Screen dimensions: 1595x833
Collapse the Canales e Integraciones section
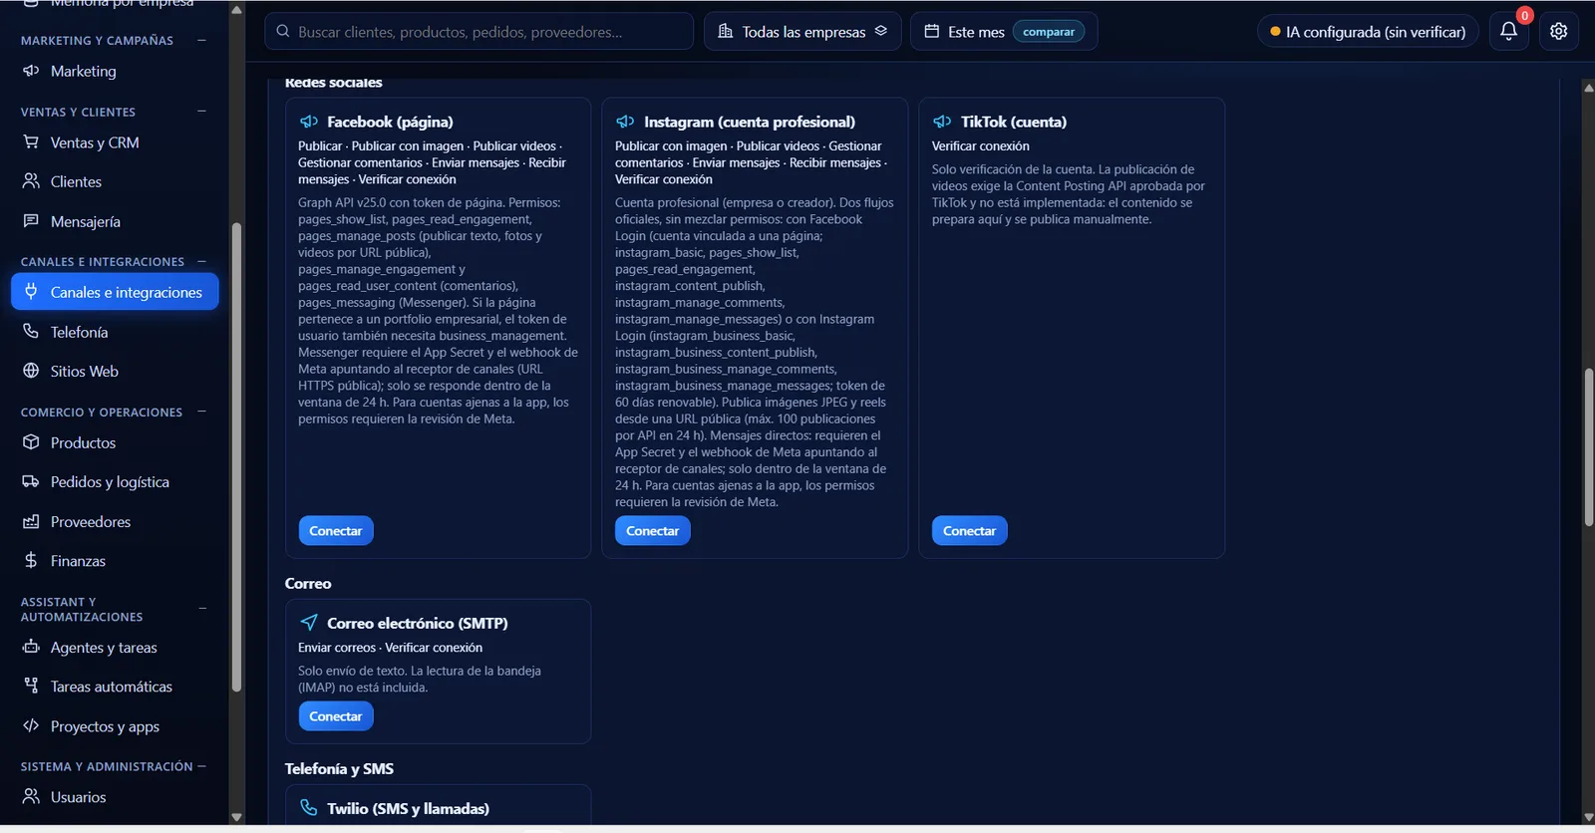click(x=201, y=261)
